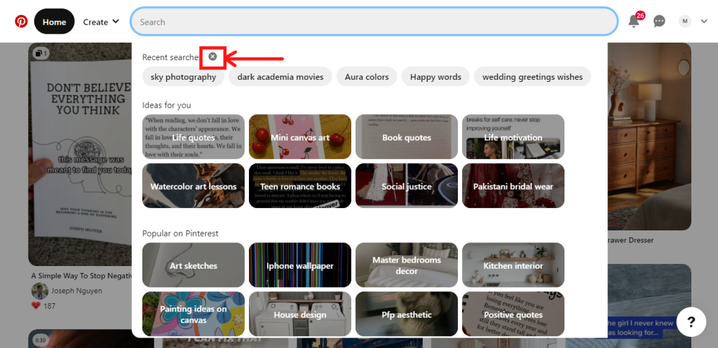Click the Pinterest logo icon
Image resolution: width=718 pixels, height=348 pixels.
[x=21, y=22]
